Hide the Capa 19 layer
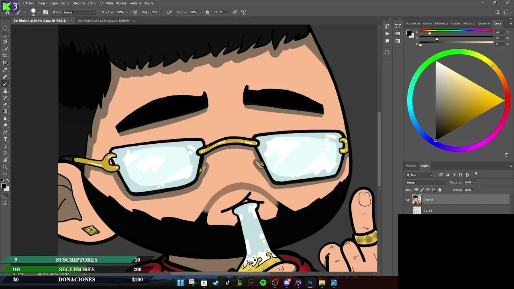Image resolution: width=514 pixels, height=289 pixels. coord(408,199)
